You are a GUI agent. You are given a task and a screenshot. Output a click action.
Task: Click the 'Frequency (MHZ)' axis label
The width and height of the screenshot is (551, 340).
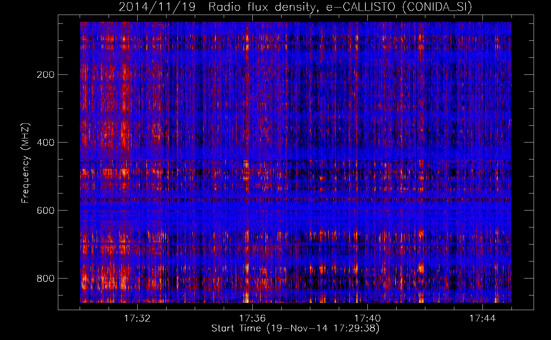coord(26,163)
